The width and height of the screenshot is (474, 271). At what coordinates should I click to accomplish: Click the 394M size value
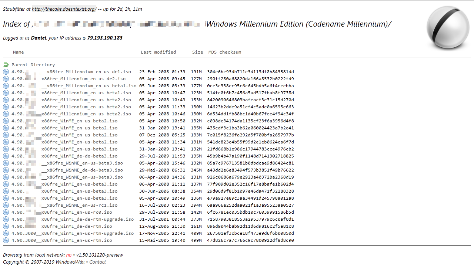pyautogui.click(x=196, y=205)
